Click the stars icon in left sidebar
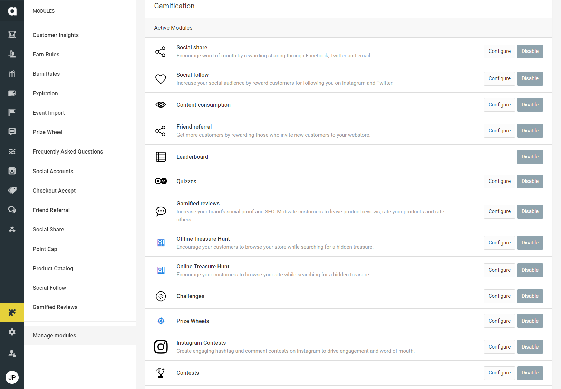This screenshot has width=561, height=389. click(12, 229)
